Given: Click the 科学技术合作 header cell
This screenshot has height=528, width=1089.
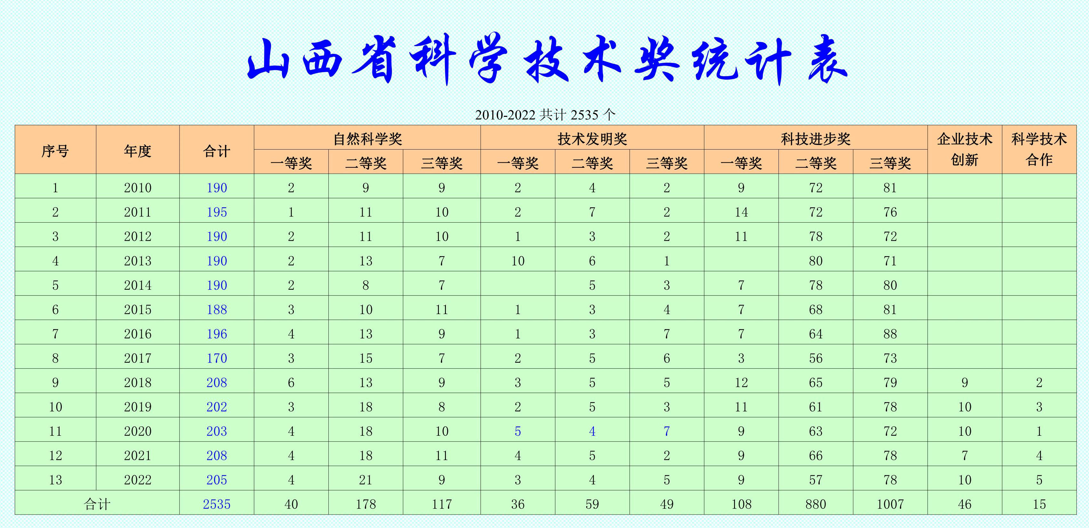Looking at the screenshot, I should [1039, 149].
